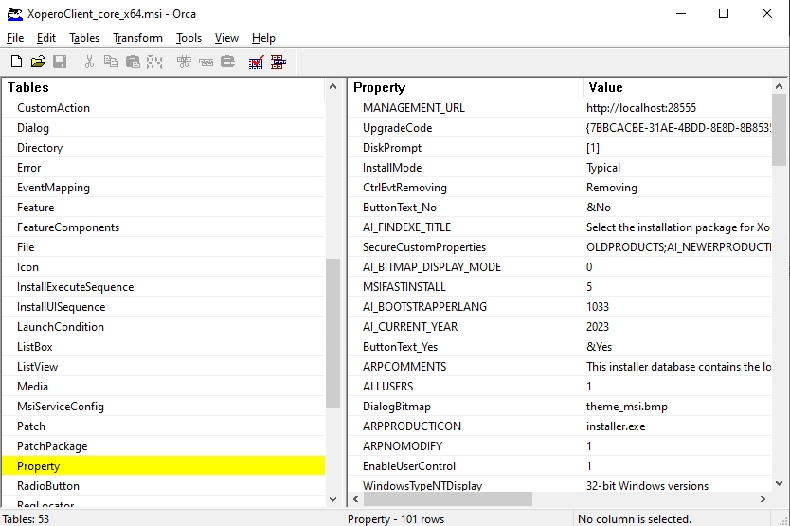Image resolution: width=790 pixels, height=526 pixels.
Task: Select the InstallExecuteSequence table
Action: click(75, 287)
